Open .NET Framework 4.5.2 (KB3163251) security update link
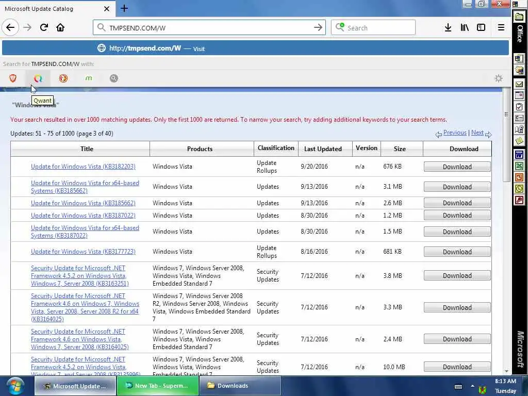The width and height of the screenshot is (528, 396). [x=80, y=276]
